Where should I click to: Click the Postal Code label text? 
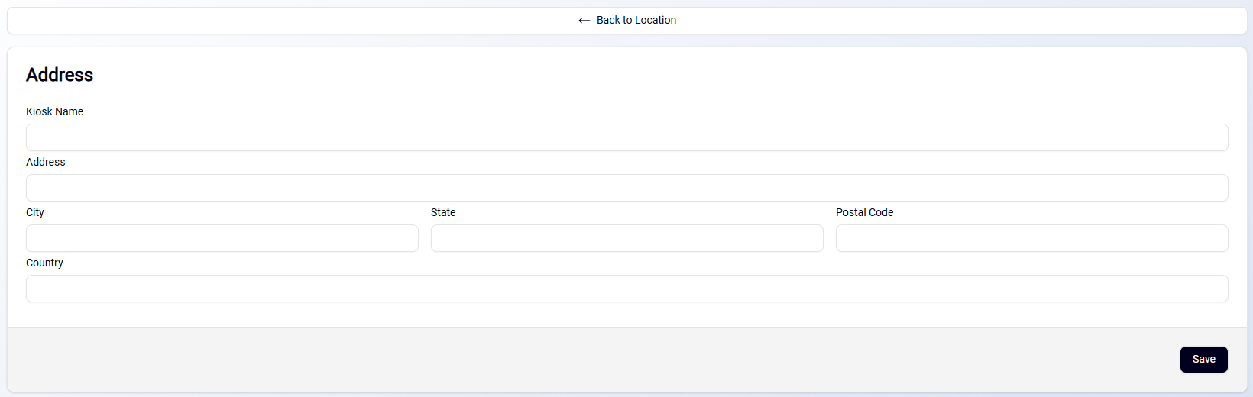865,212
